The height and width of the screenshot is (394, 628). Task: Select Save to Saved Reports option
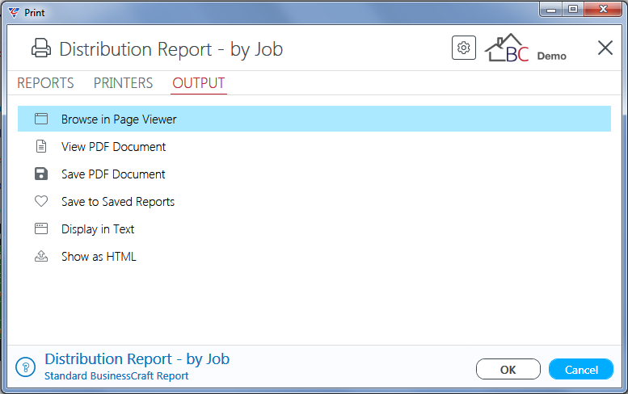tap(314, 201)
